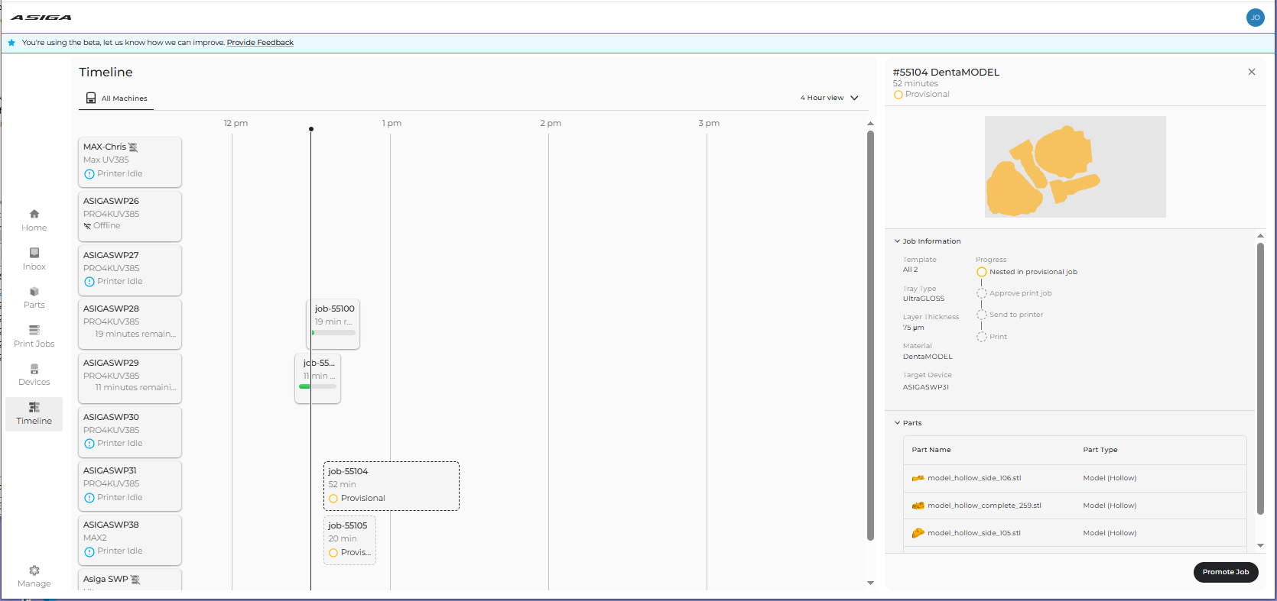
Task: Open the 4 Hour view dropdown
Action: tap(829, 98)
